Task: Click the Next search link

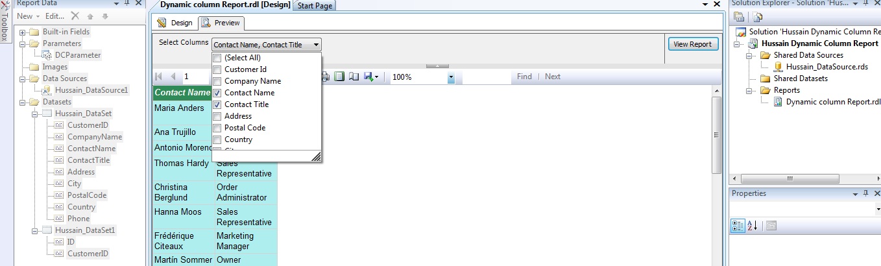Action: coord(552,77)
